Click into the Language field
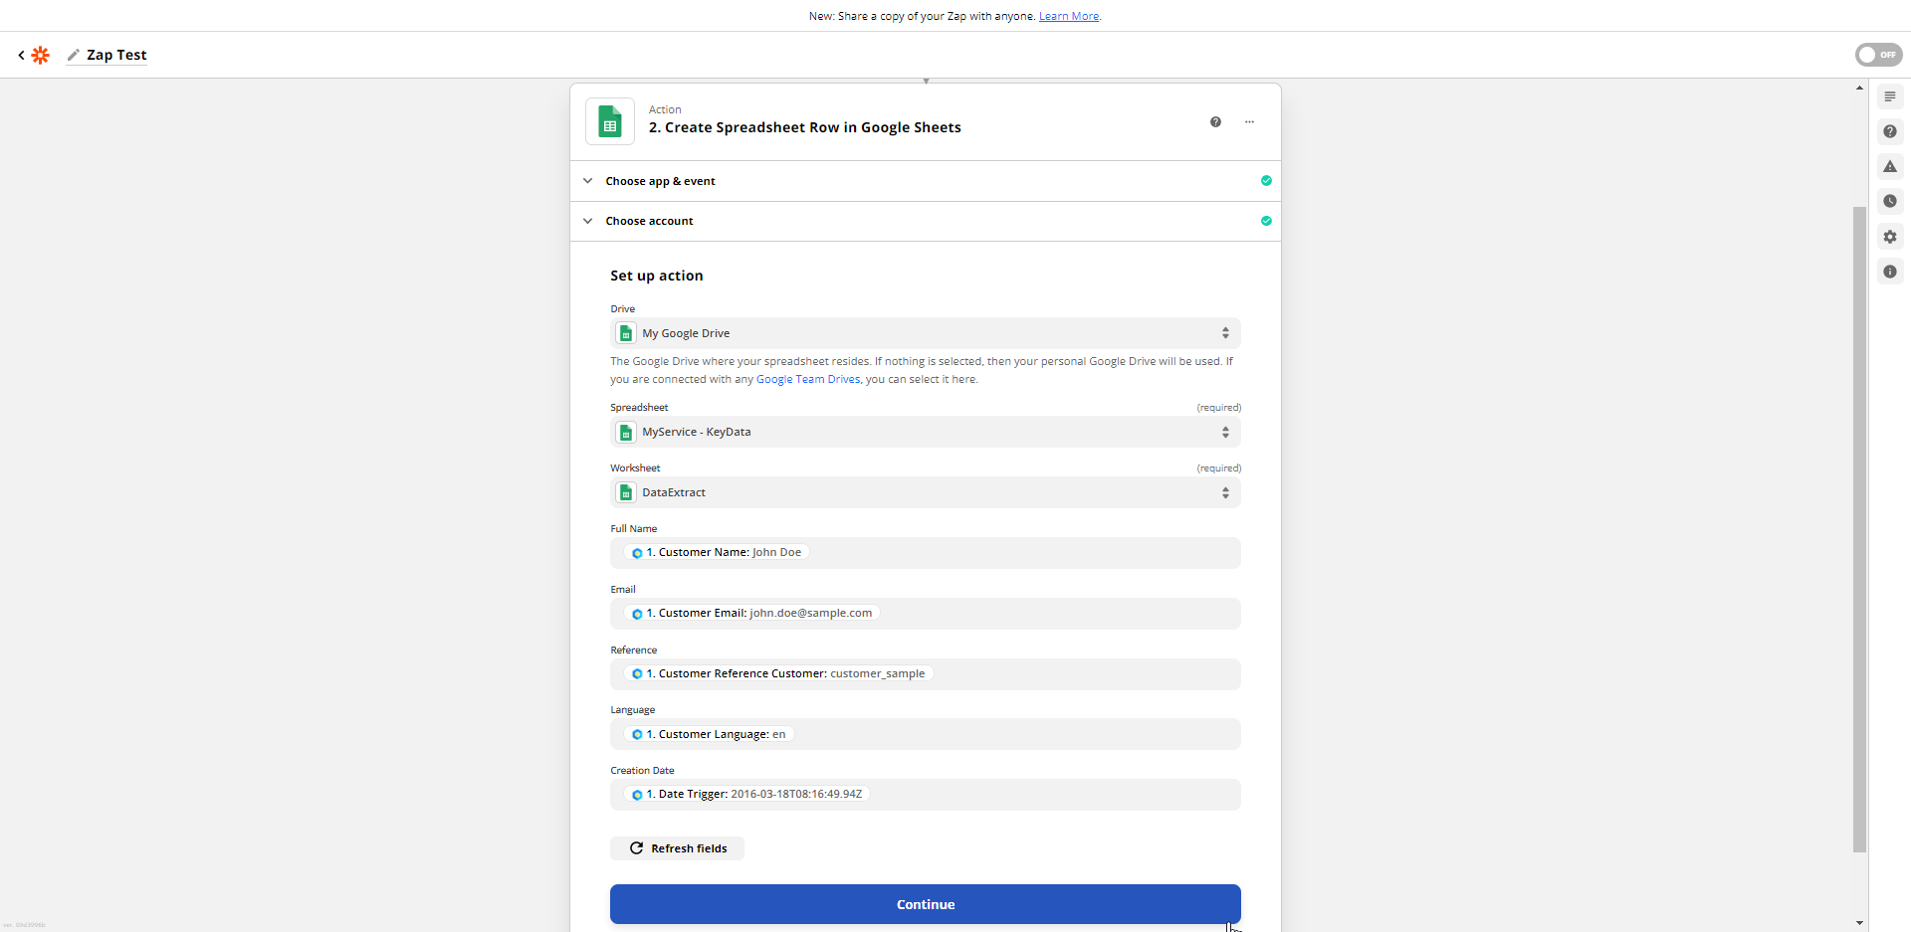 pos(925,734)
